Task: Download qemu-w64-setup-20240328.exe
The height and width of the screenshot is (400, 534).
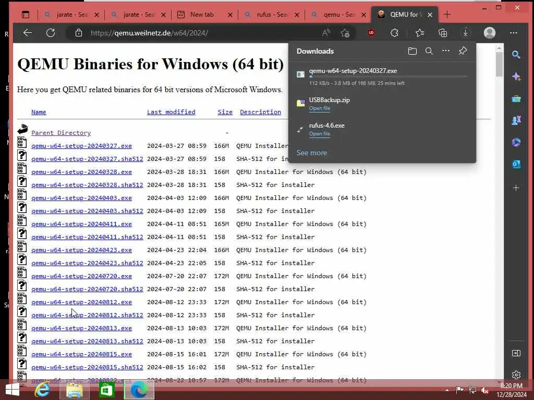Action: [81, 172]
